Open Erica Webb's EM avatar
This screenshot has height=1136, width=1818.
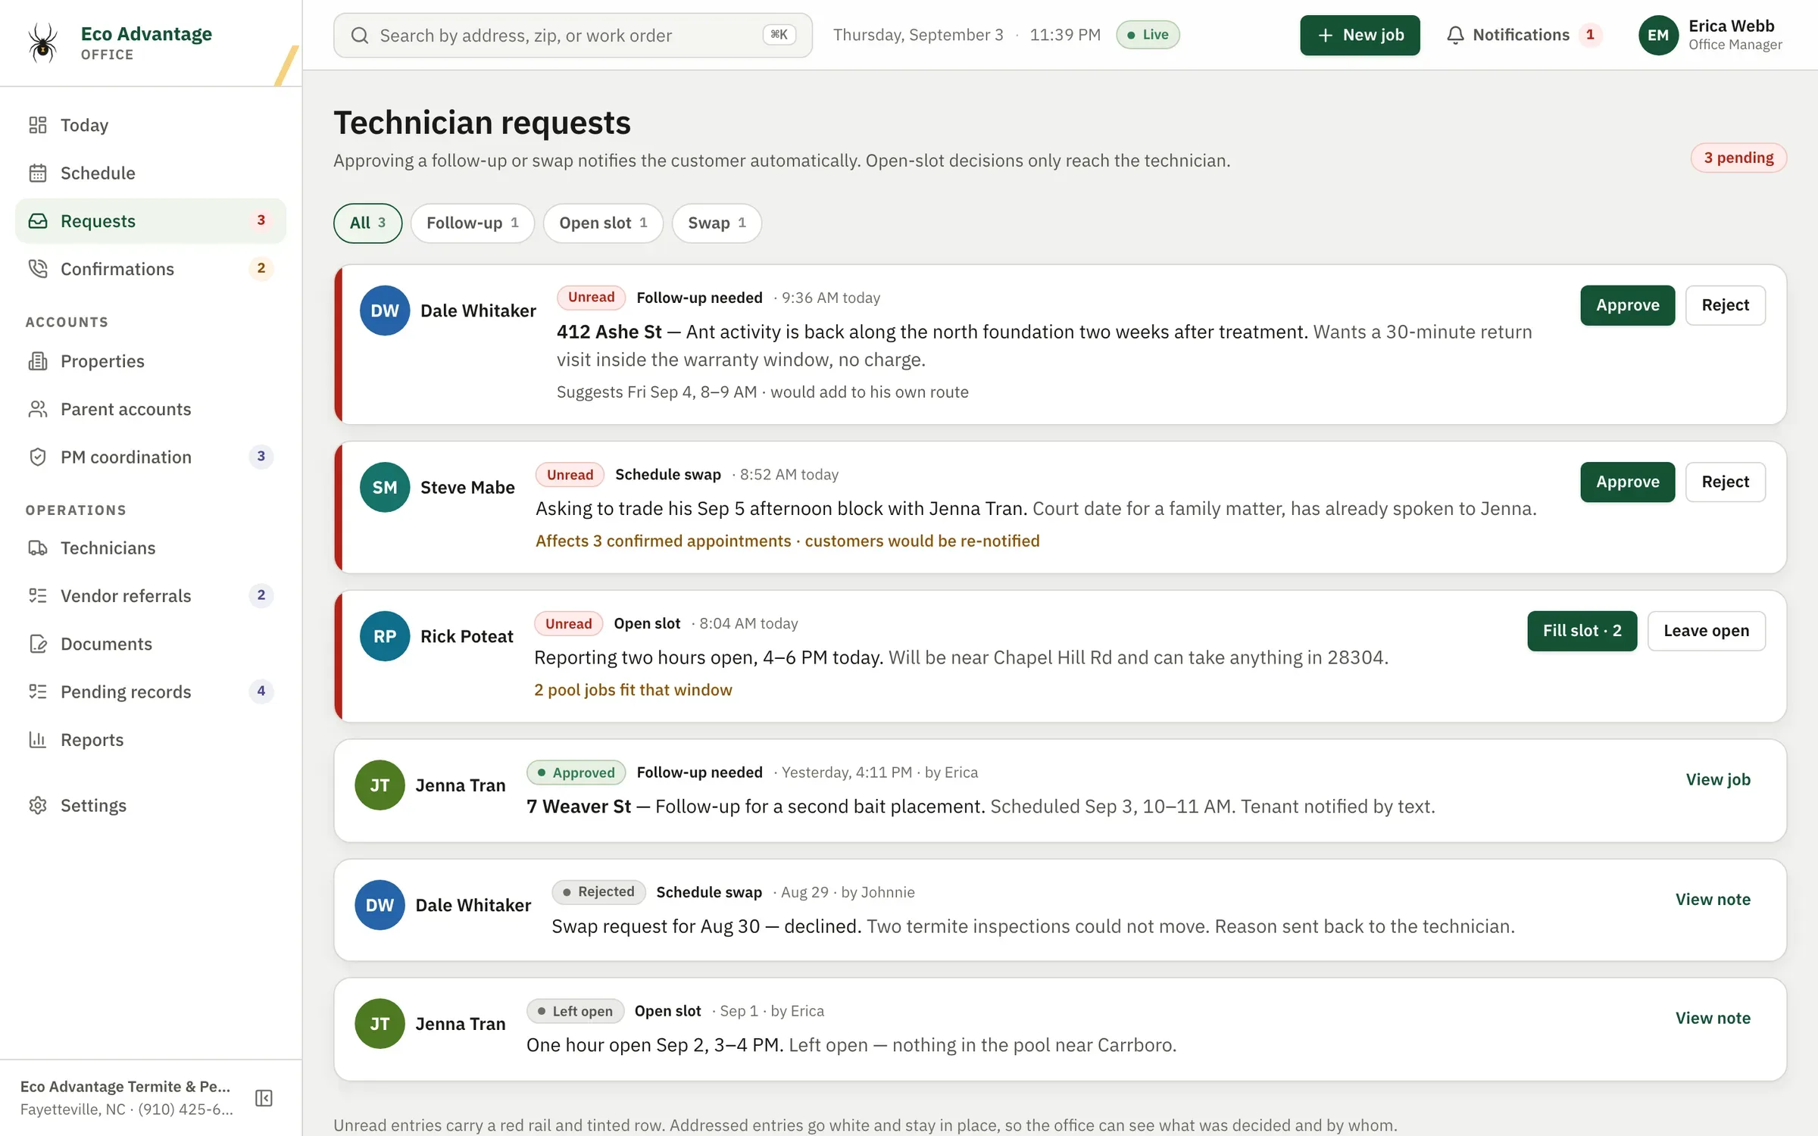coord(1658,35)
